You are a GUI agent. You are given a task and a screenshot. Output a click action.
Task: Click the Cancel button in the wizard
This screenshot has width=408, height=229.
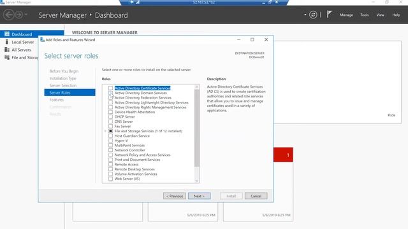click(256, 196)
